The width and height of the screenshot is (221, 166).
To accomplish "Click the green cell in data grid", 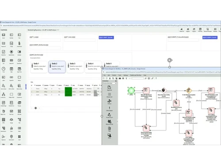I will click(x=69, y=92).
